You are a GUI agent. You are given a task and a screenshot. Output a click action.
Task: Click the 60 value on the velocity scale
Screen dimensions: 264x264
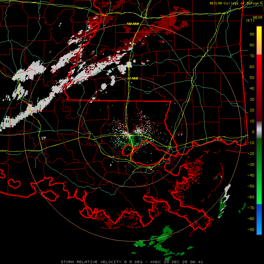tap(252, 67)
